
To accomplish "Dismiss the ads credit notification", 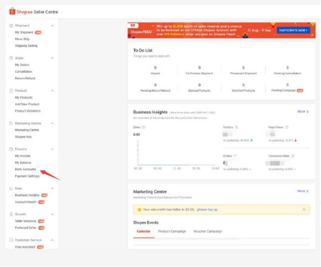I will 304,209.
